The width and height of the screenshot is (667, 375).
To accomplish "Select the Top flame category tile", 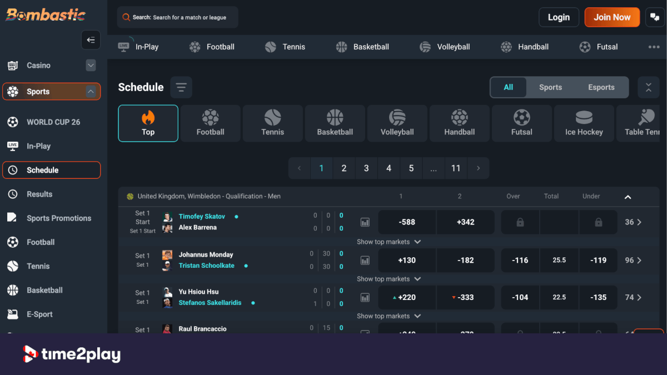I will (148, 123).
